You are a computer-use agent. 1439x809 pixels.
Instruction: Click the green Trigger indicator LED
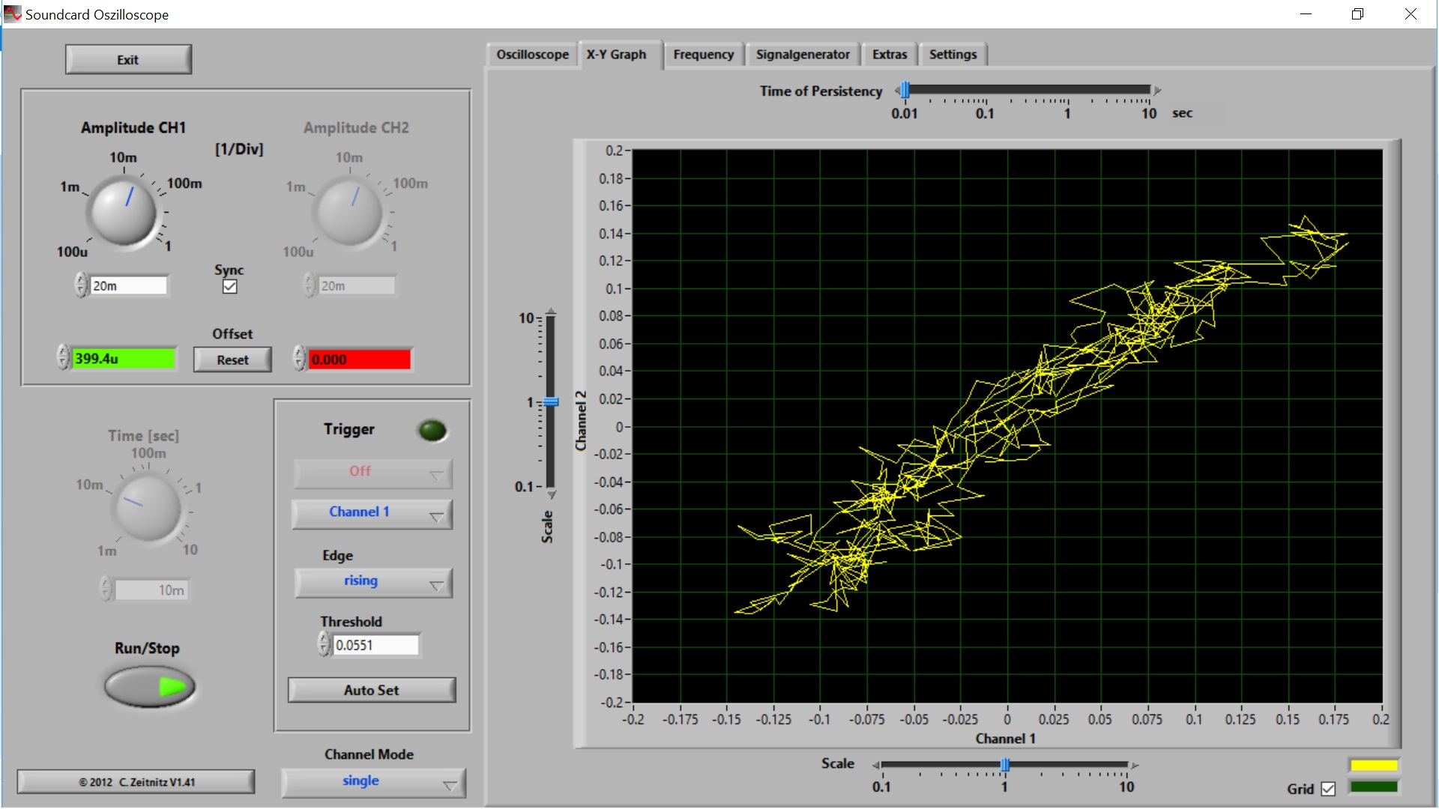pyautogui.click(x=432, y=430)
